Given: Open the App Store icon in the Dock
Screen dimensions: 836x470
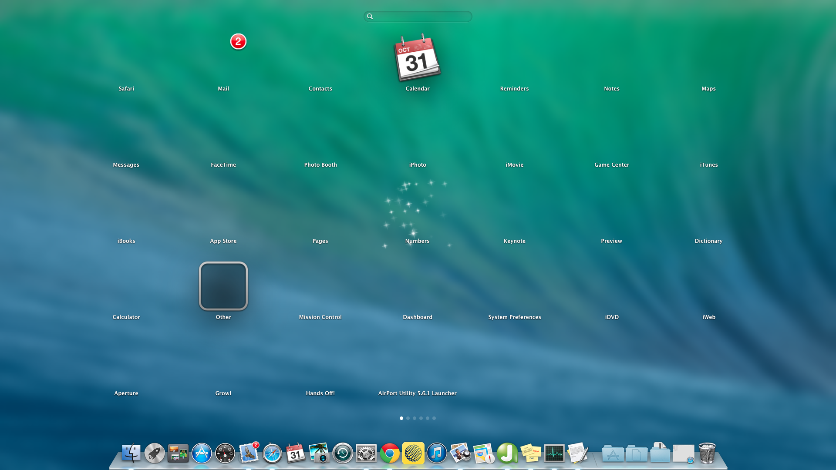Looking at the screenshot, I should point(202,453).
